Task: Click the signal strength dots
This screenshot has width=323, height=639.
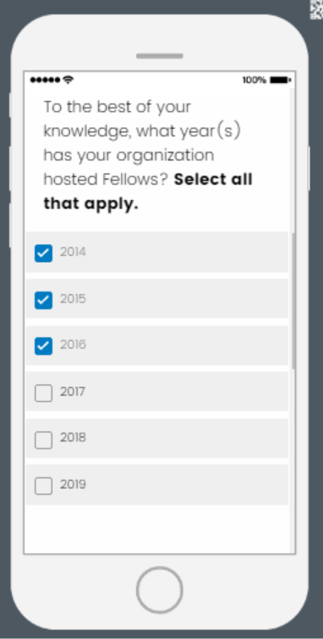Action: click(45, 80)
